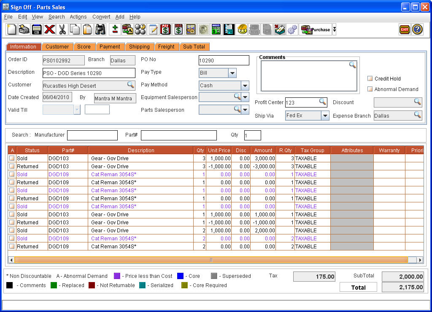This screenshot has width=432, height=312.
Task: Click the magnifier inside the Comments box
Action: (x=352, y=65)
